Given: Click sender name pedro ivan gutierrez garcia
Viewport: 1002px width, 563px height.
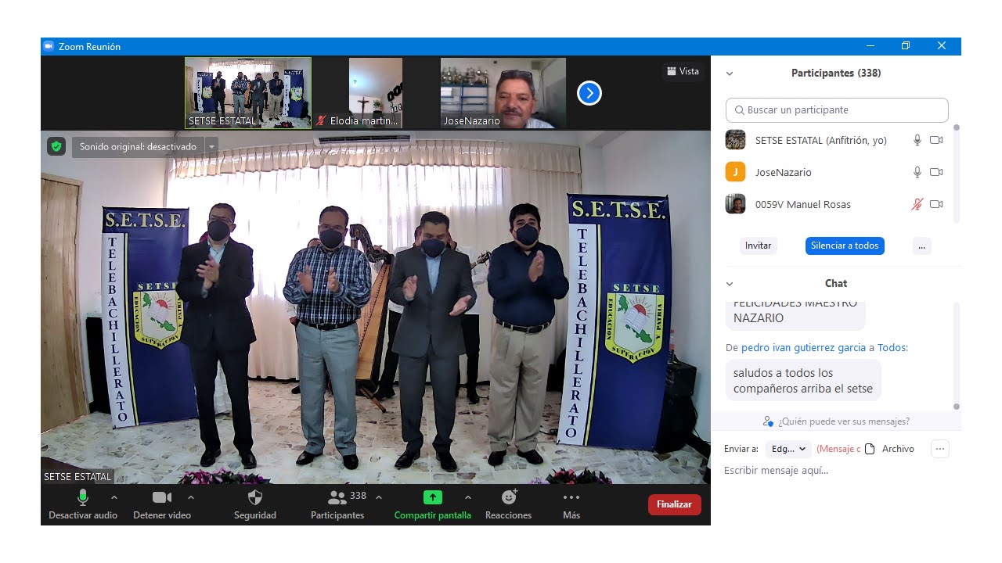Looking at the screenshot, I should pyautogui.click(x=803, y=348).
